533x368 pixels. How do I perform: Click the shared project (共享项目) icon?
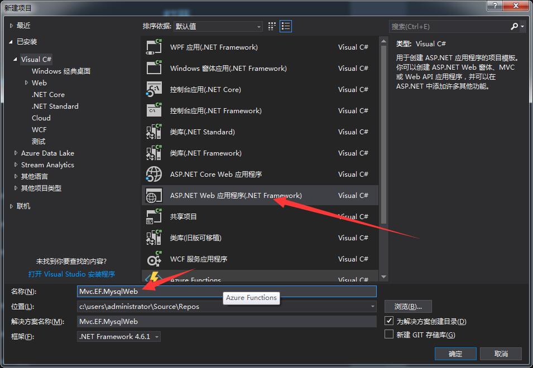click(x=154, y=216)
